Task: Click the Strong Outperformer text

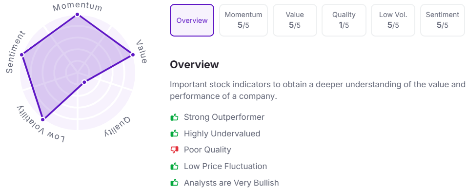Action: 224,117
